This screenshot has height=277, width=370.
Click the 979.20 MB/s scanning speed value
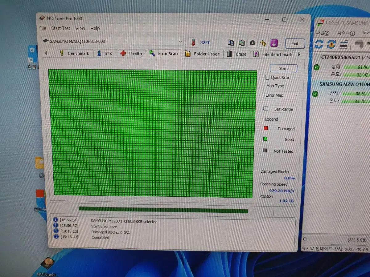point(282,191)
